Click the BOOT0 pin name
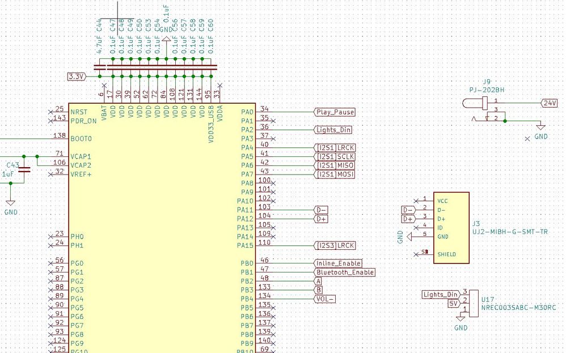The width and height of the screenshot is (566, 353). click(81, 139)
